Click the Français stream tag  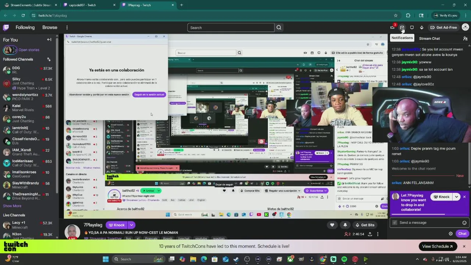[151, 239]
